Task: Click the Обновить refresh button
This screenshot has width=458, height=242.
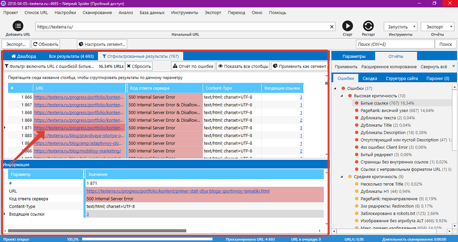Action: coord(46,44)
